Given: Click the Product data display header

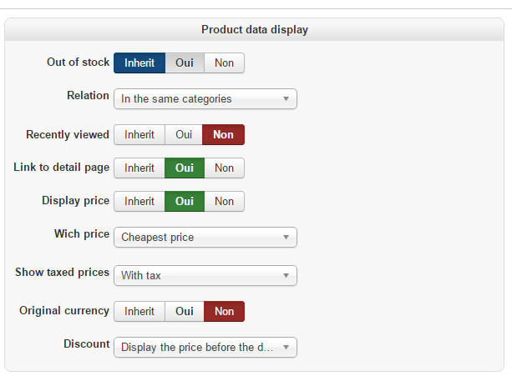Looking at the screenshot, I should pos(255,30).
